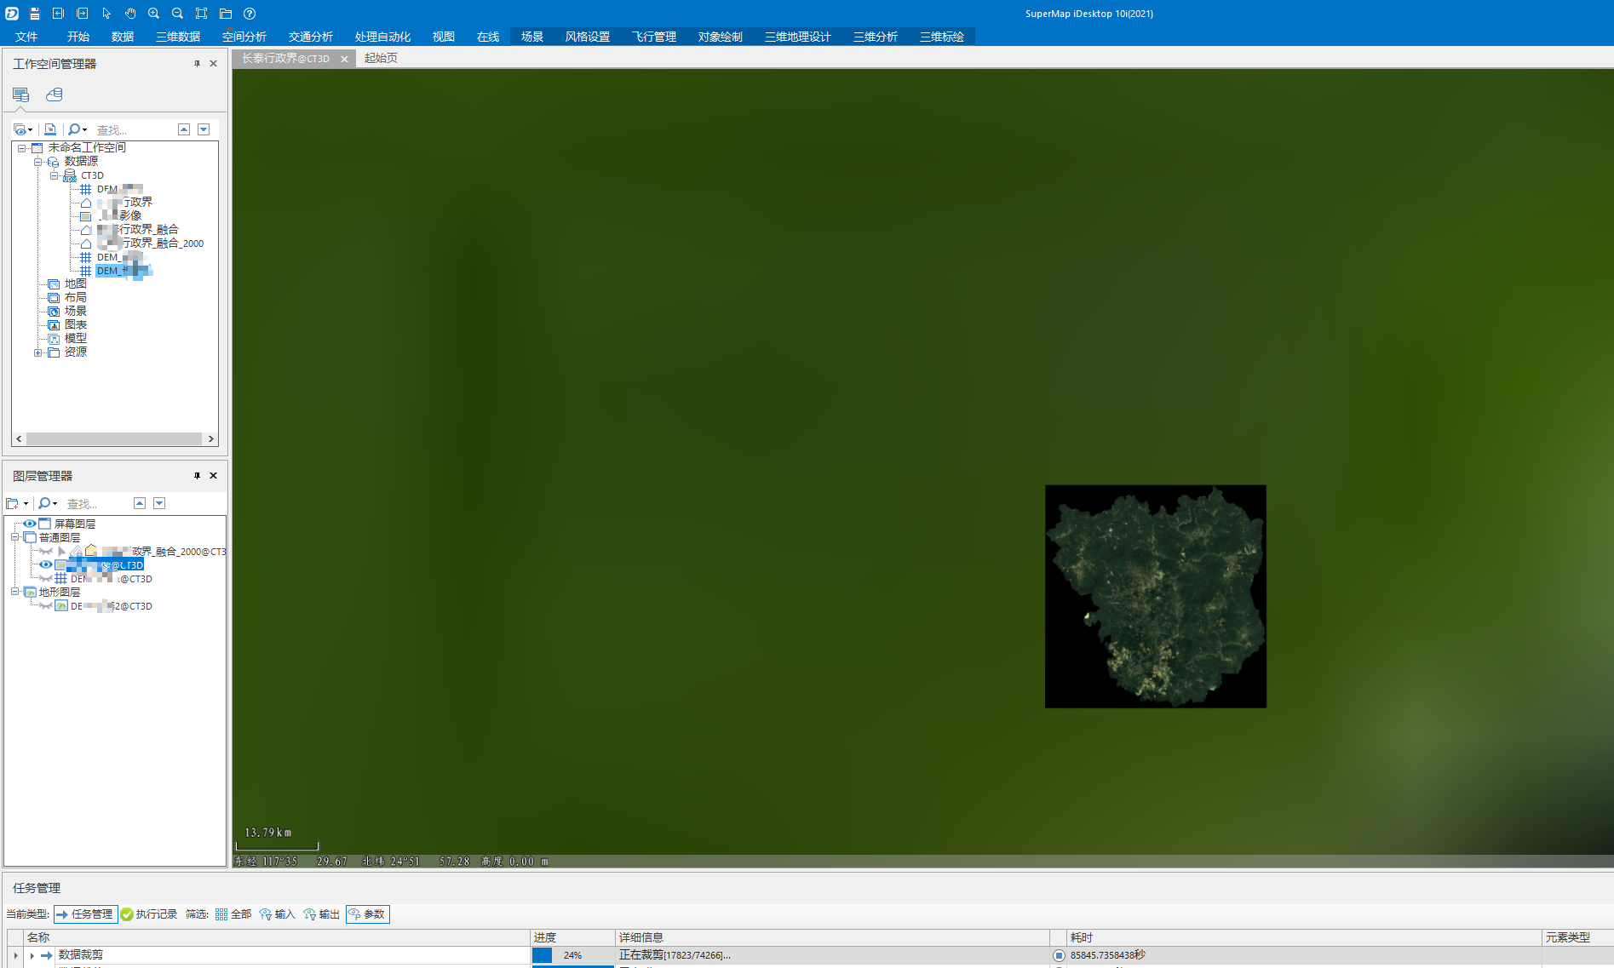The height and width of the screenshot is (968, 1614).
Task: Expand the 资源 tree node
Action: click(37, 352)
